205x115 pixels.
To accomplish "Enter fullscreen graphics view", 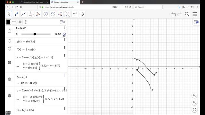I will click(x=194, y=109).
